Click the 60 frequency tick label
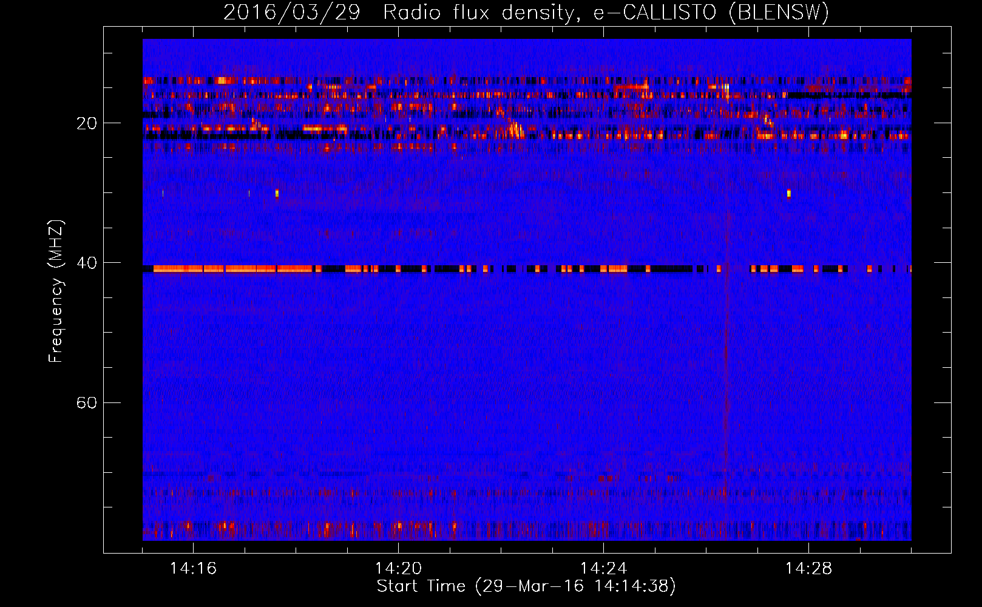Image resolution: width=982 pixels, height=607 pixels. (x=86, y=402)
